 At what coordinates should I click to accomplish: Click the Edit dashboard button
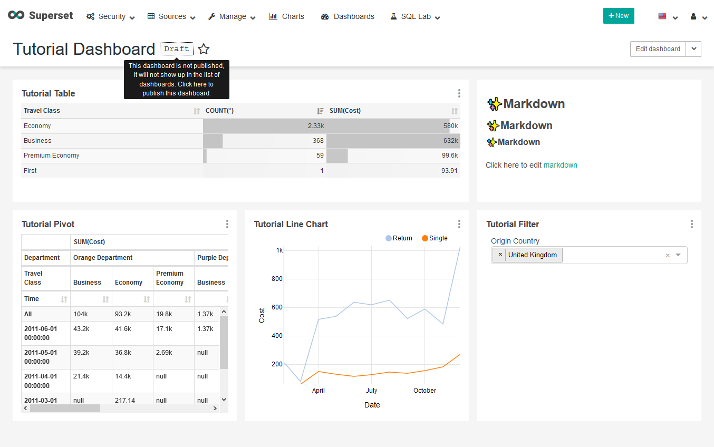click(658, 49)
